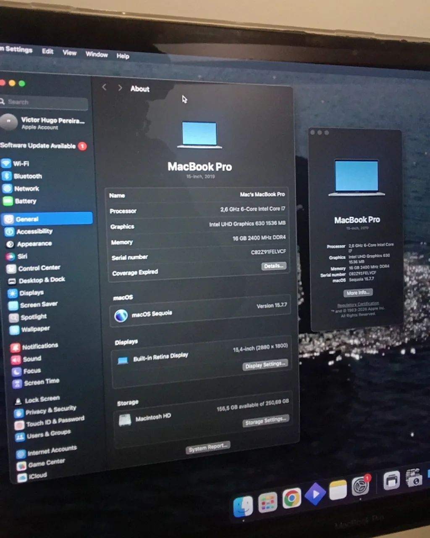
Task: Open Notes from the Dock
Action: (x=338, y=490)
